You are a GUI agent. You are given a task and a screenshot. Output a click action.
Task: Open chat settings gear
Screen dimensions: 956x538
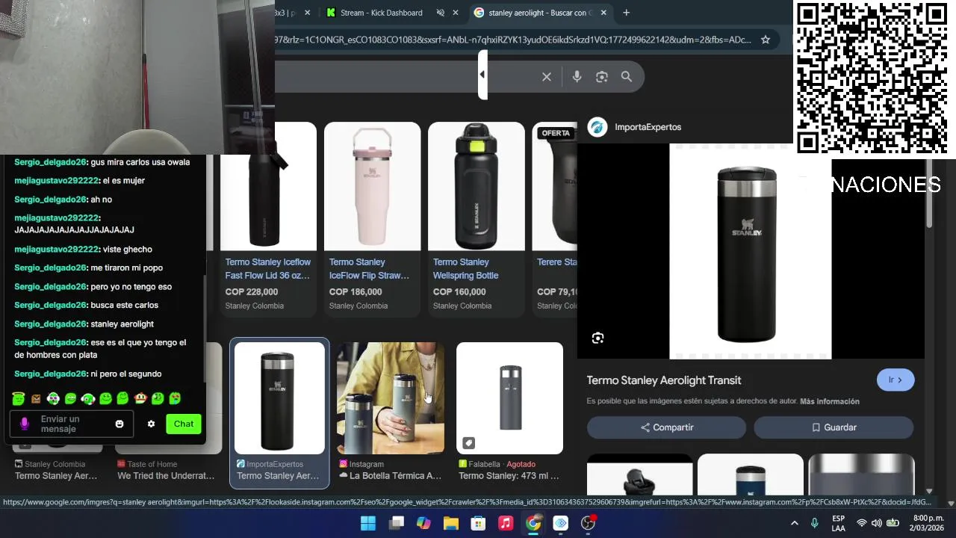tap(151, 424)
